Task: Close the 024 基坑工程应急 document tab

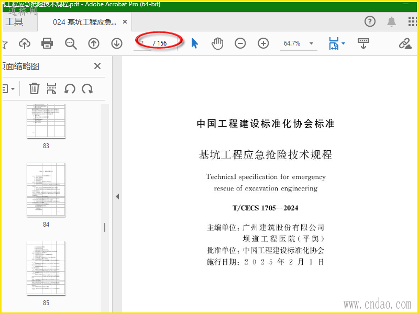Action: click(125, 22)
